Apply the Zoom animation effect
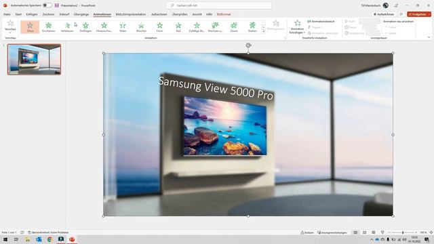Image resolution: width=434 pixels, height=244 pixels. pos(234,27)
